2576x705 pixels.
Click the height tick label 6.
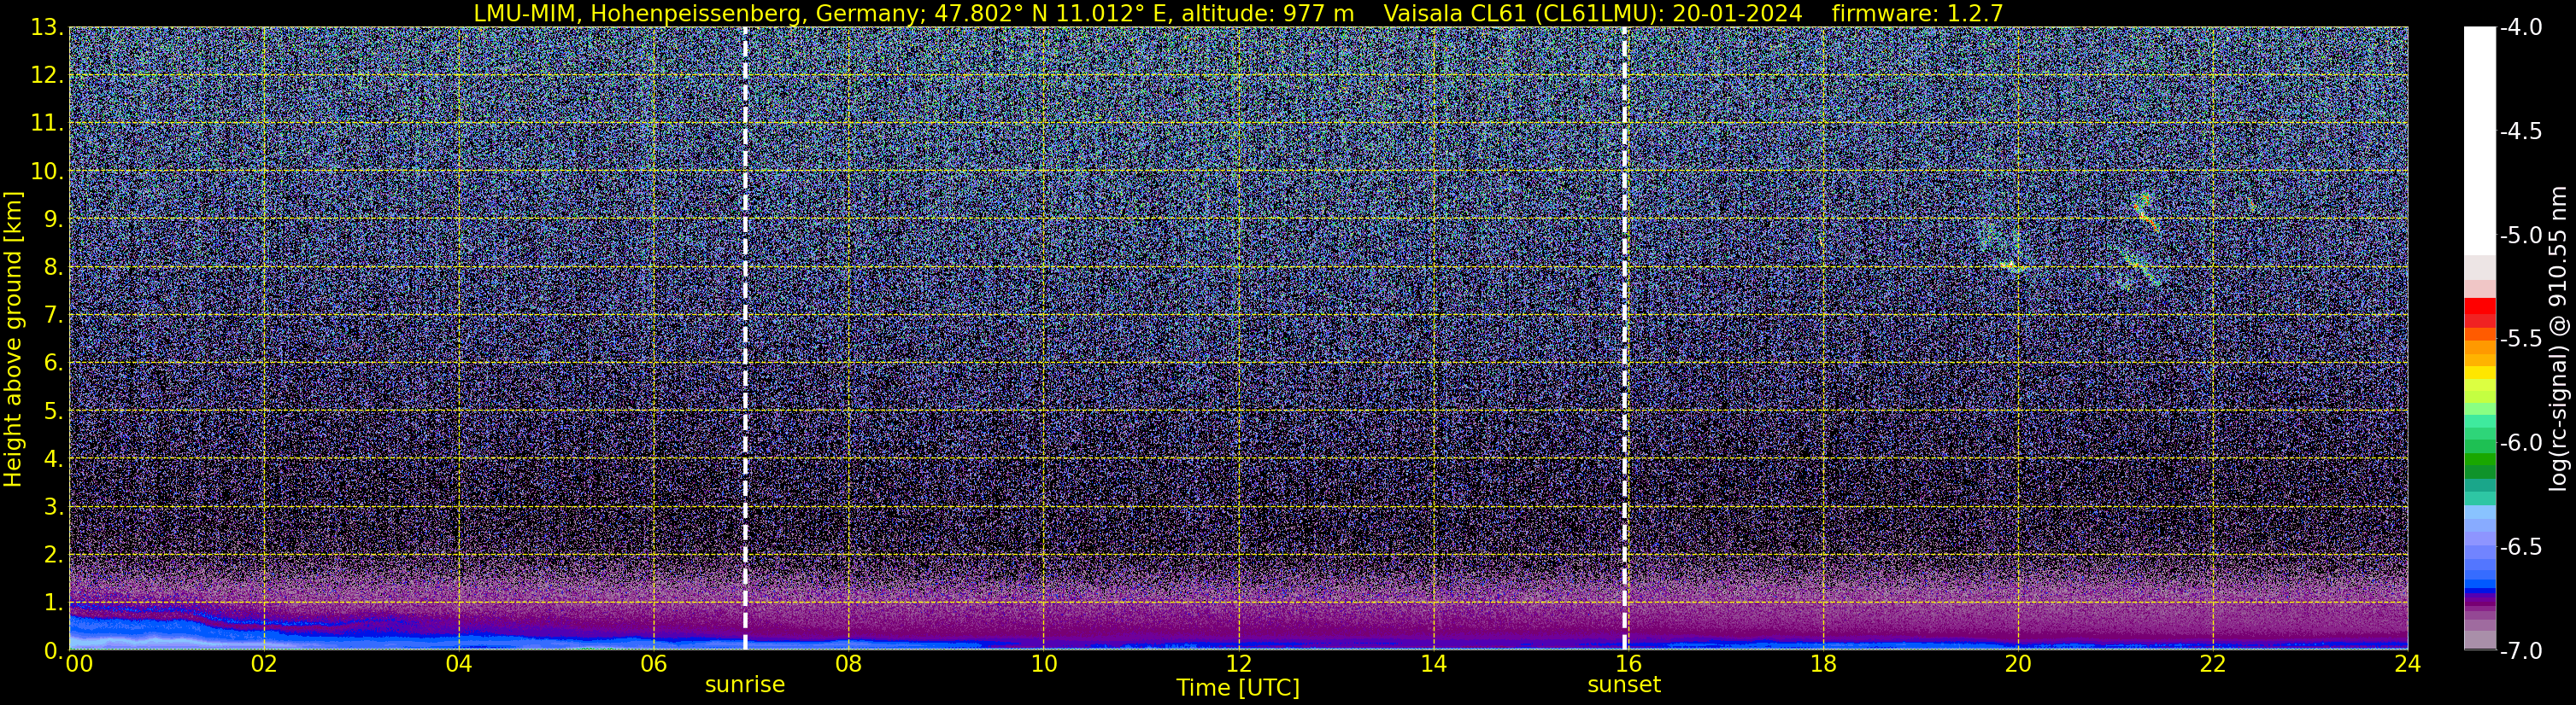(54, 364)
